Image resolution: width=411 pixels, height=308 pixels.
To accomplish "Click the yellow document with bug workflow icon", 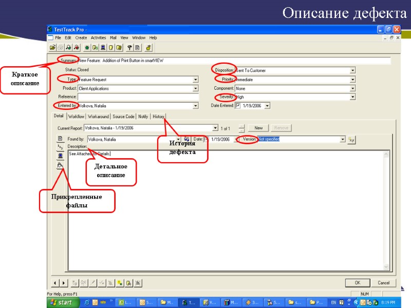I will pyautogui.click(x=129, y=283).
